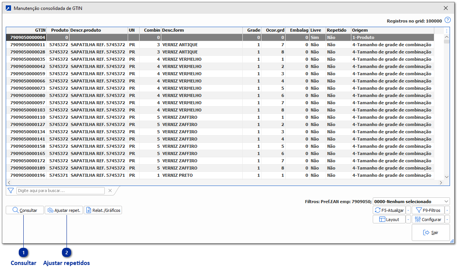Clear the search box with the X icon
Screen dimensions: 458x273
pyautogui.click(x=110, y=191)
